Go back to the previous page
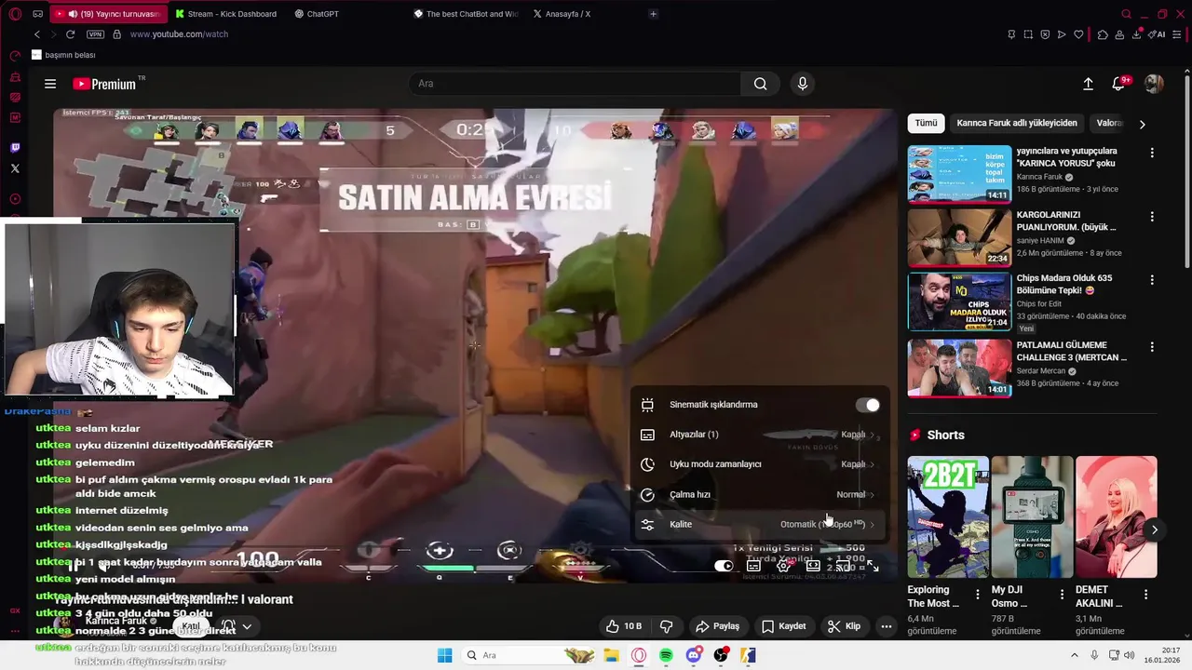The height and width of the screenshot is (670, 1192). [37, 34]
